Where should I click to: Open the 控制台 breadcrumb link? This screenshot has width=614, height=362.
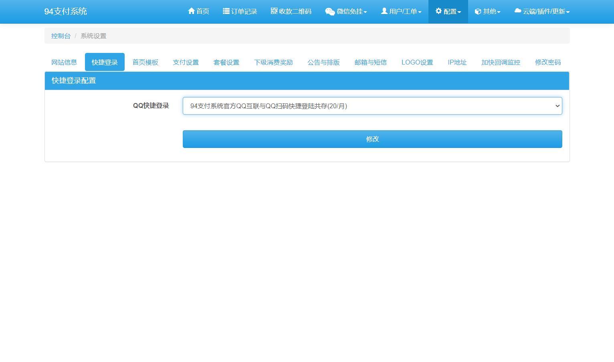click(61, 36)
